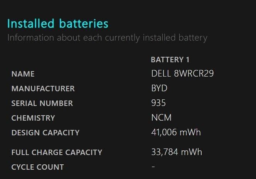Select the NCM chemistry value

point(161,118)
